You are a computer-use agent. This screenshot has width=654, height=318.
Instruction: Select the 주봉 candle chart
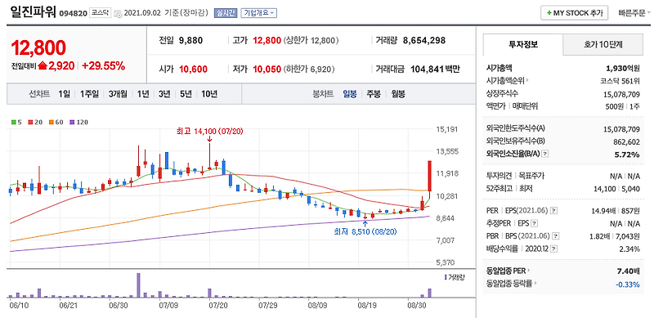374,94
